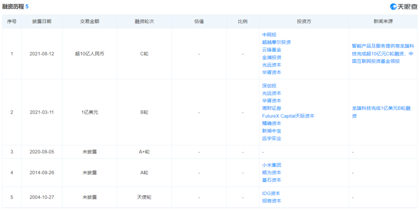Click the 远宇实业 investor link
This screenshot has width=420, height=210.
click(x=271, y=138)
